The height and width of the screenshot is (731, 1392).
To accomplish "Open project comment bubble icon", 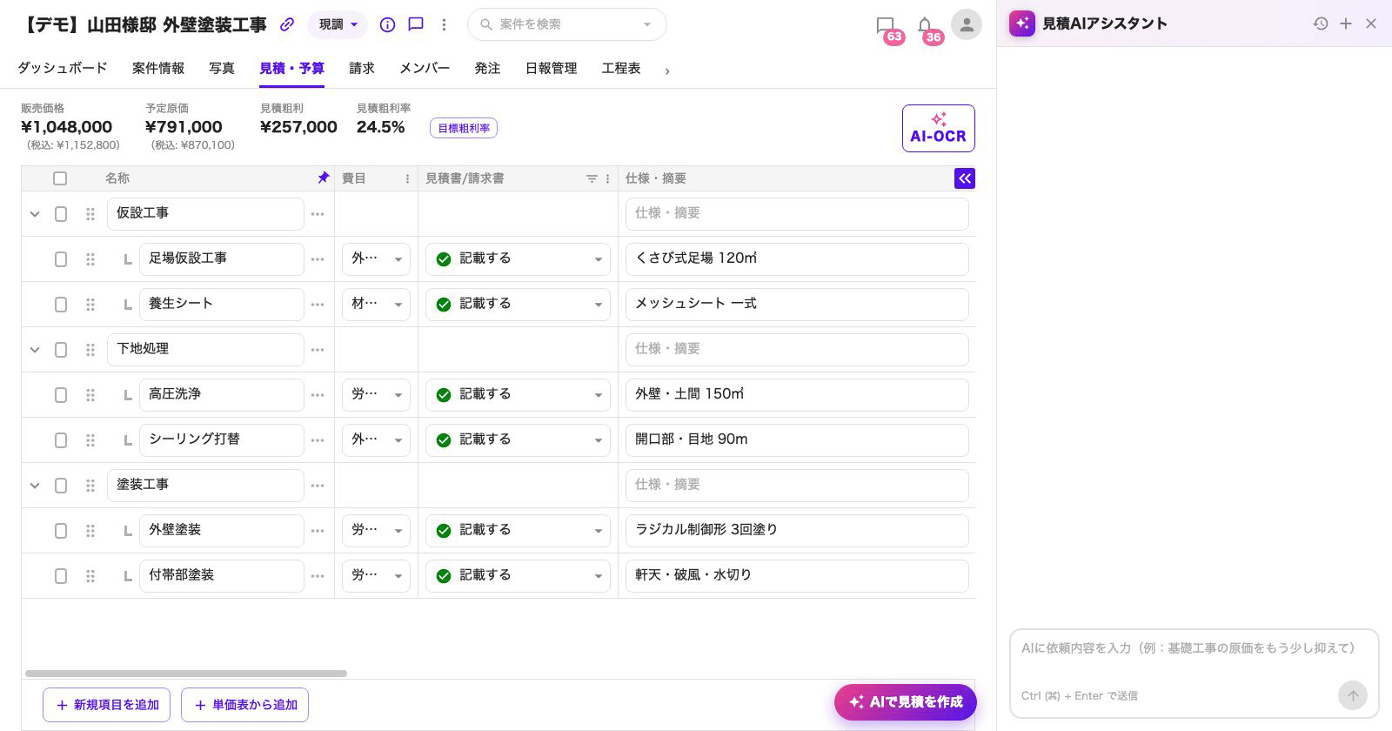I will pyautogui.click(x=416, y=24).
